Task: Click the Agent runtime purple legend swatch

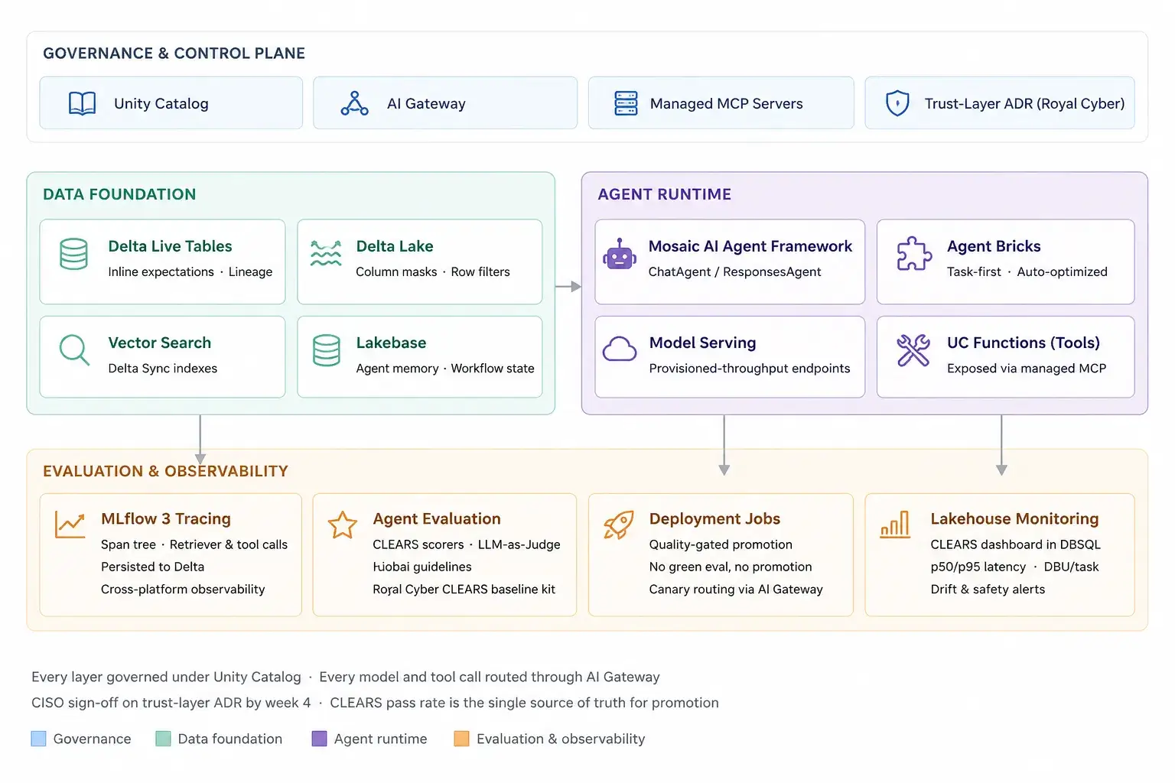Action: (x=319, y=739)
